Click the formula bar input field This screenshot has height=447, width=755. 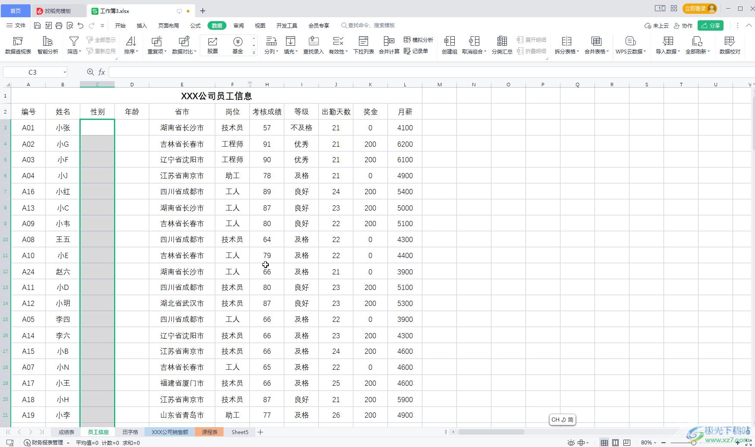[431, 72]
